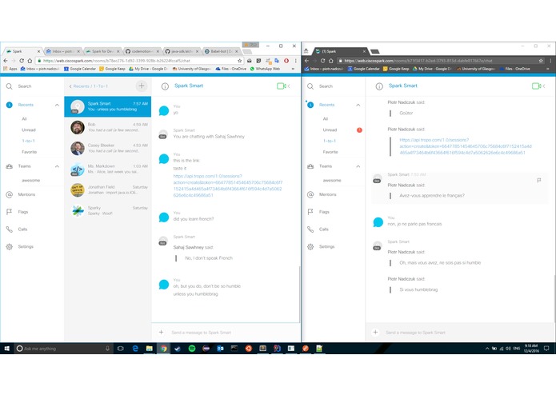The image size is (556, 395).
Task: Click plus button to create new conversation
Action: click(x=142, y=86)
